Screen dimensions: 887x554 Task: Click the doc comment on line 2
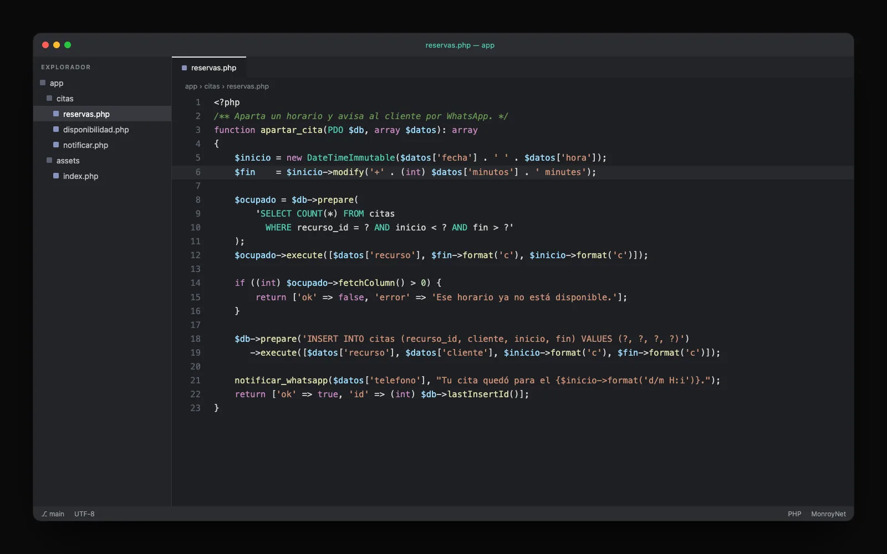(361, 116)
